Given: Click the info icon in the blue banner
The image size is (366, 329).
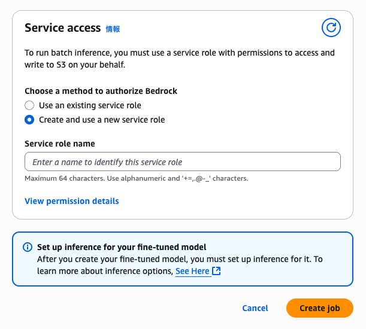Looking at the screenshot, I should (x=27, y=247).
